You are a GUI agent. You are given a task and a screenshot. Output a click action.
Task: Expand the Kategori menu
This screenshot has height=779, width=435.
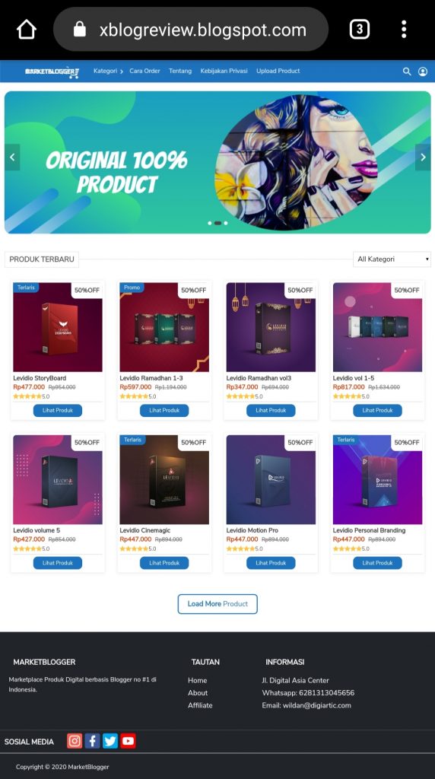[x=108, y=71]
